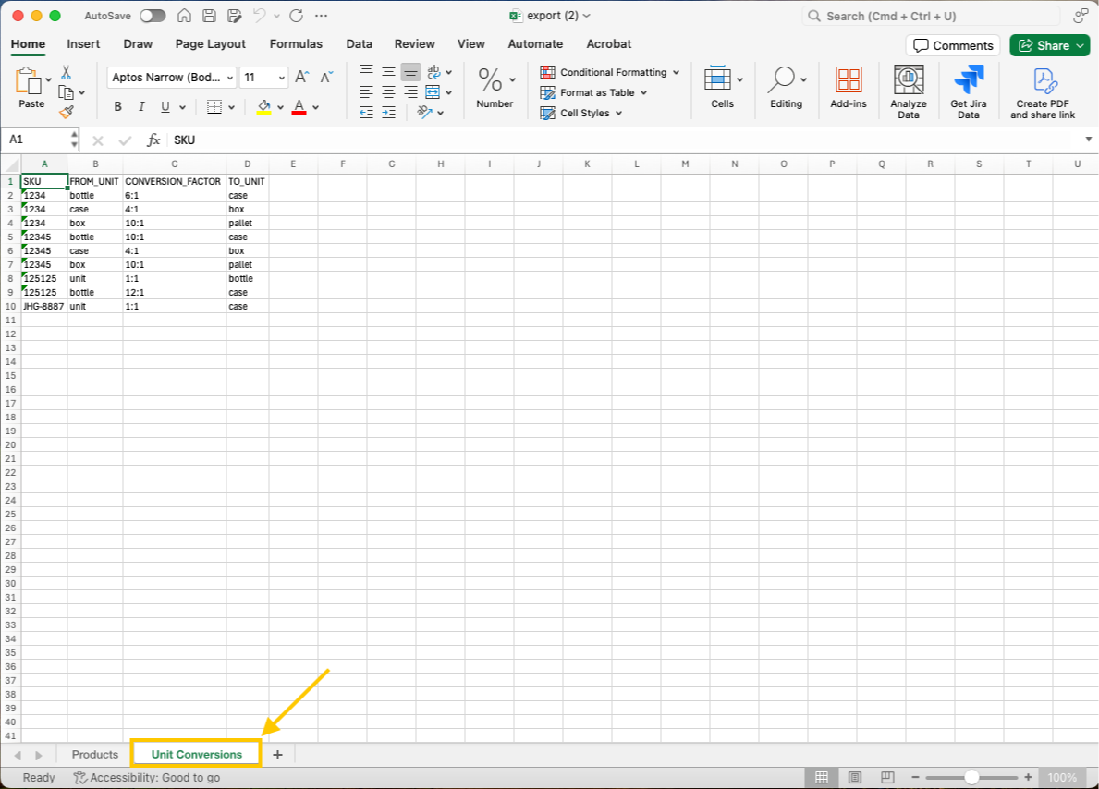This screenshot has height=789, width=1099.
Task: Add a new sheet with plus button
Action: coord(277,754)
